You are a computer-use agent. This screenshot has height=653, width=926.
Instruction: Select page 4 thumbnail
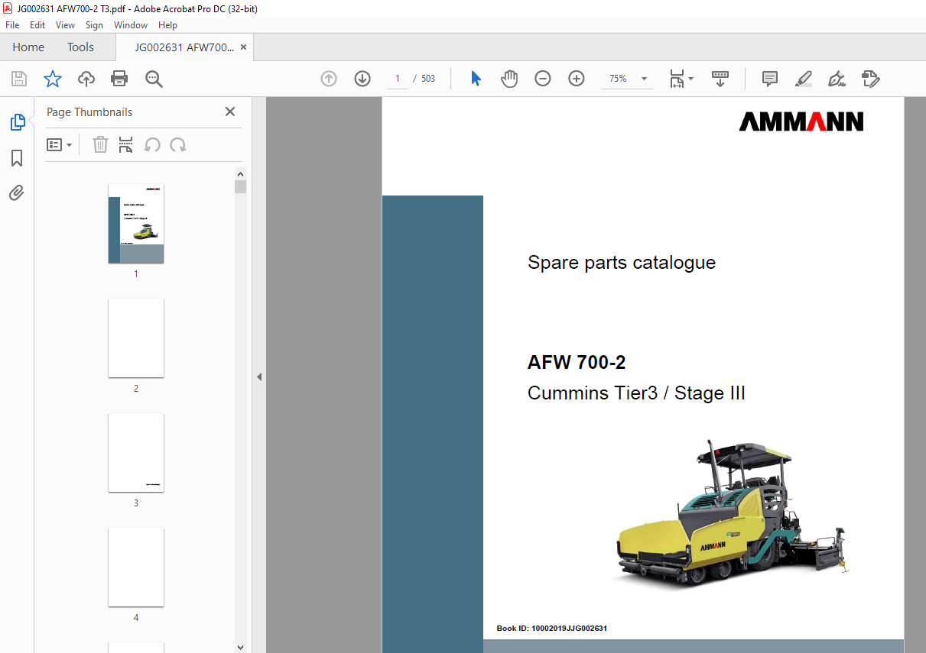click(x=136, y=567)
